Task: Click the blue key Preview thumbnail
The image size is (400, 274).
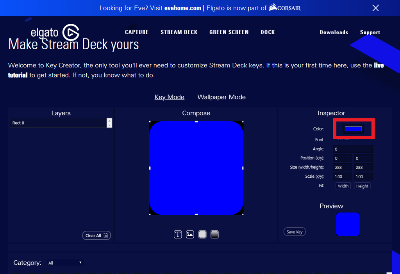Action: 348,224
